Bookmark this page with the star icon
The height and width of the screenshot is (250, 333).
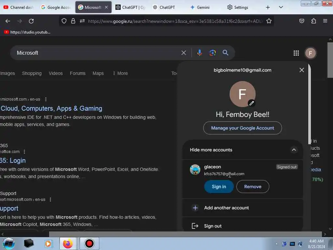click(x=269, y=21)
